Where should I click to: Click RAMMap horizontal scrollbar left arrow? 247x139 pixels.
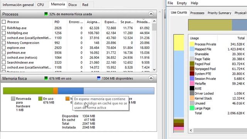coord(191,131)
